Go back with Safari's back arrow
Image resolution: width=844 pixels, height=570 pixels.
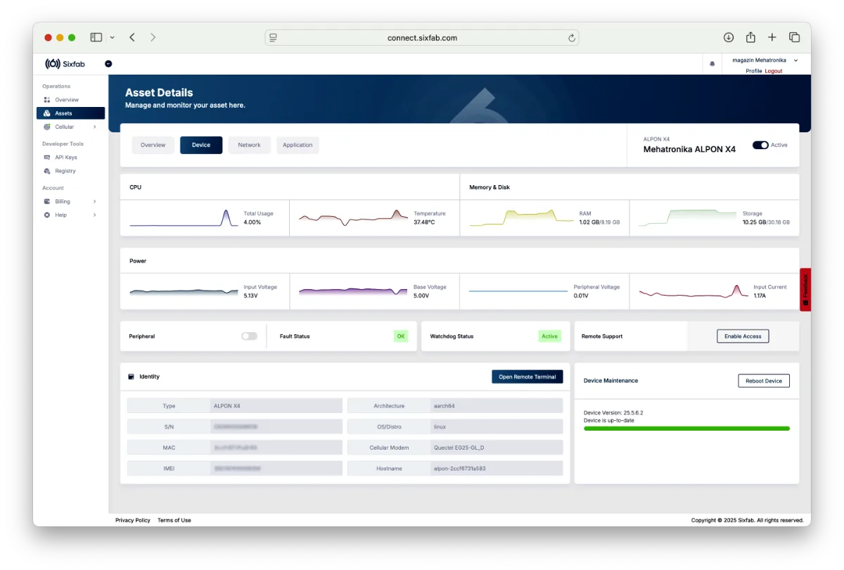(132, 37)
